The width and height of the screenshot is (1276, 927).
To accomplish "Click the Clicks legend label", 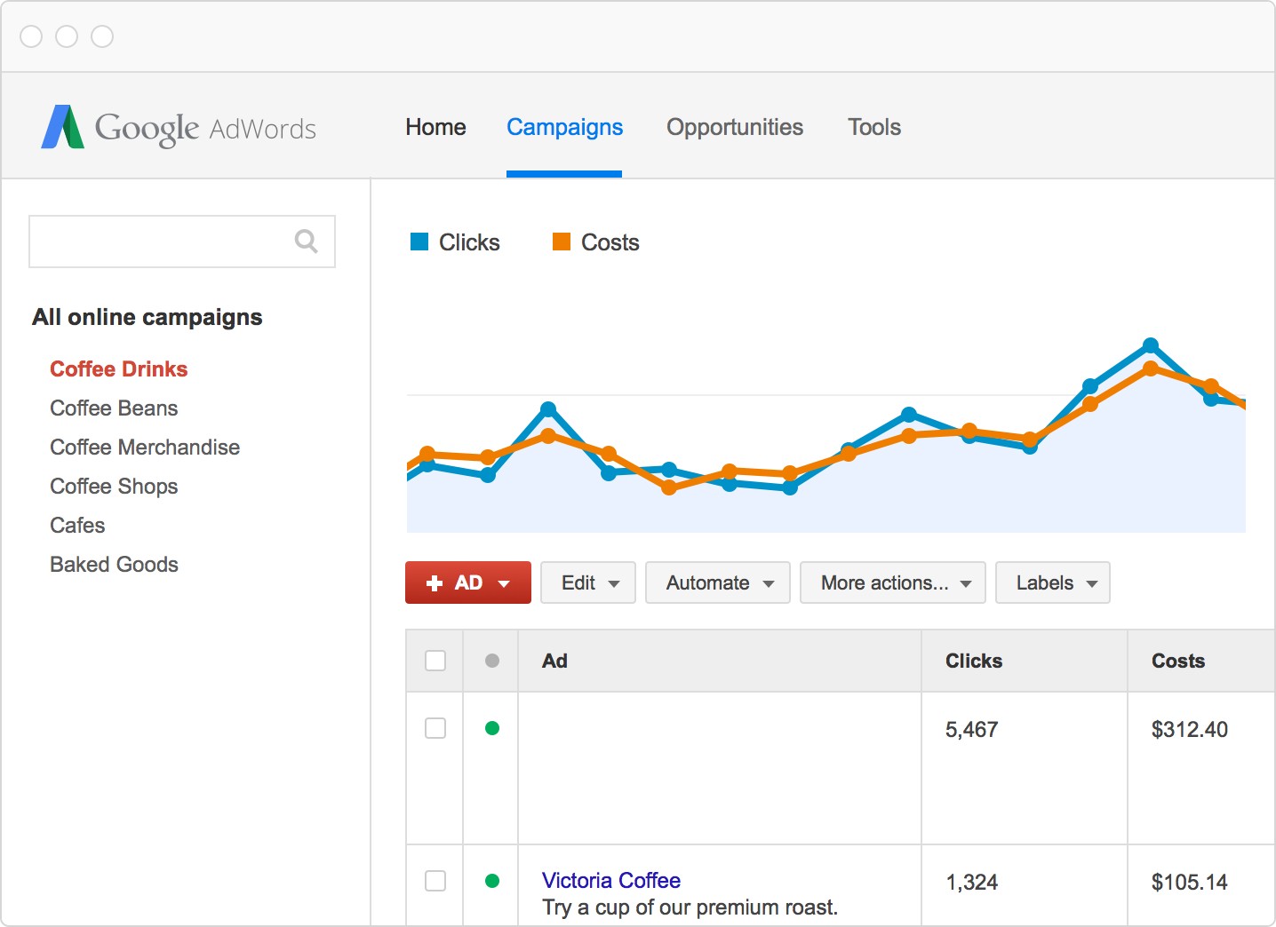I will tap(469, 242).
